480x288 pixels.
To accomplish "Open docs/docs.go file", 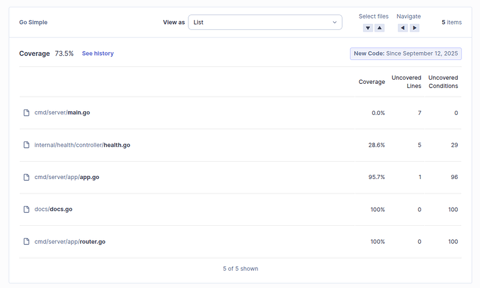I will 53,209.
